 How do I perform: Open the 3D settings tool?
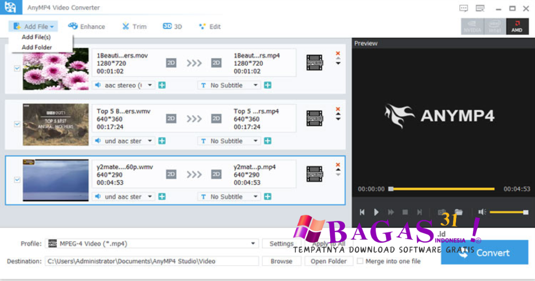(172, 26)
